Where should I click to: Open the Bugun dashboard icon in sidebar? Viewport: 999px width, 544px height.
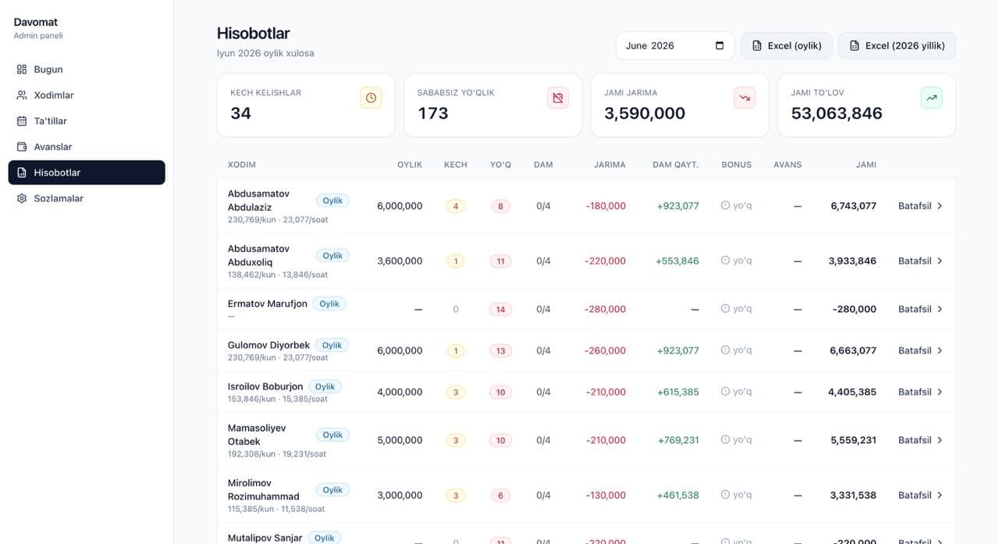pos(22,69)
